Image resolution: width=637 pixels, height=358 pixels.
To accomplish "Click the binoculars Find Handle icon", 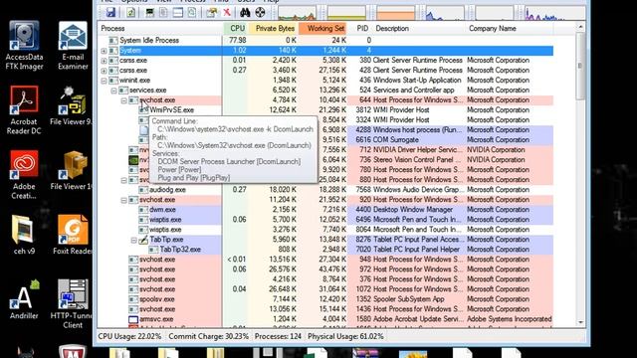I will click(245, 12).
